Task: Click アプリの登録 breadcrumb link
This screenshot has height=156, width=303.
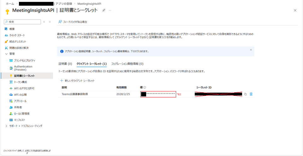Action: pyautogui.click(x=64, y=4)
